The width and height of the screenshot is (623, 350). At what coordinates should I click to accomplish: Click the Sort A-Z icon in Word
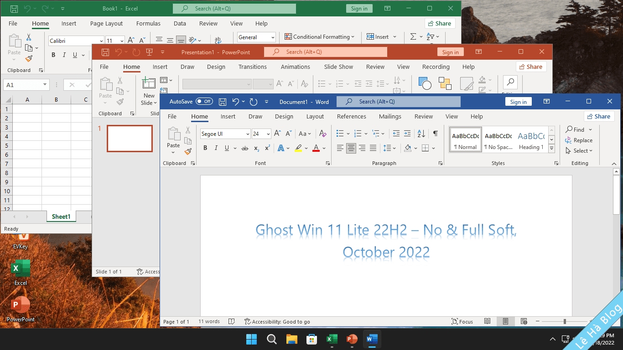[421, 134]
